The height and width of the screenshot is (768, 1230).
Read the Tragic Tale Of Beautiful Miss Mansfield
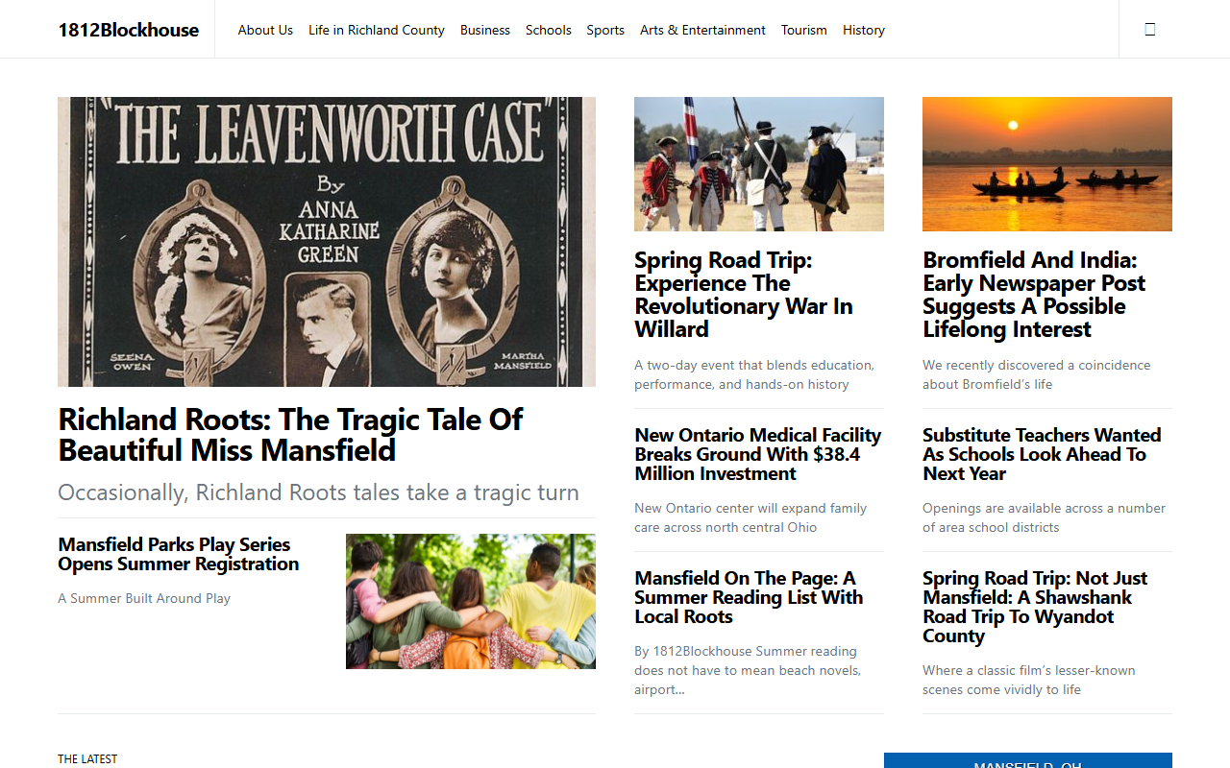coord(290,435)
